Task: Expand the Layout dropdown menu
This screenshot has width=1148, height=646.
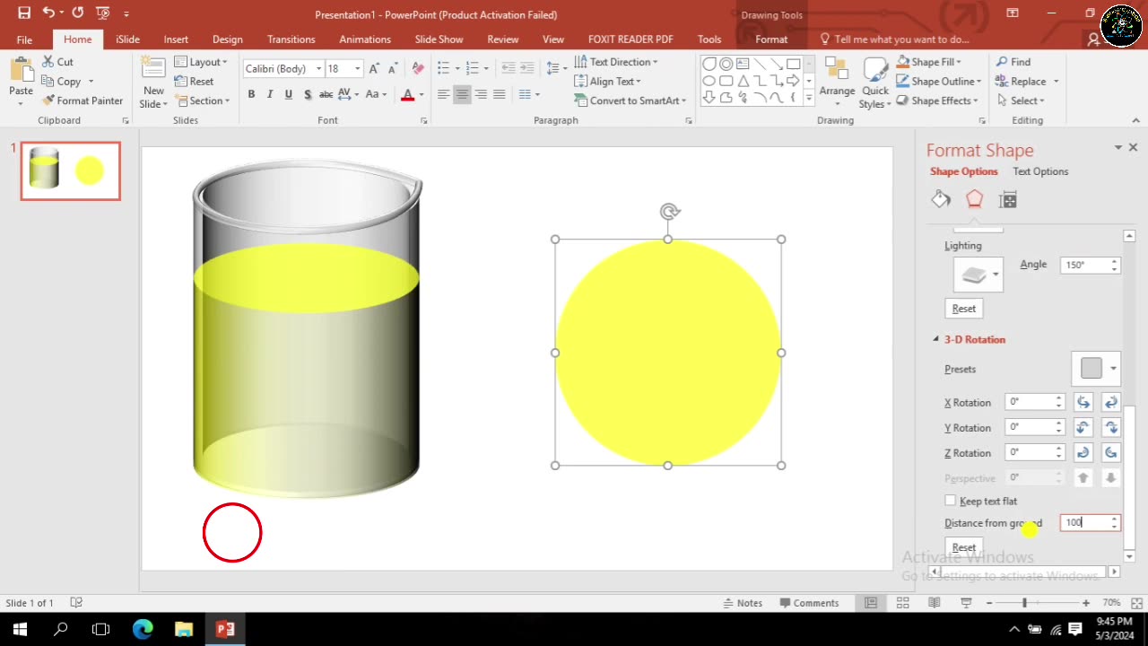Action: point(200,62)
